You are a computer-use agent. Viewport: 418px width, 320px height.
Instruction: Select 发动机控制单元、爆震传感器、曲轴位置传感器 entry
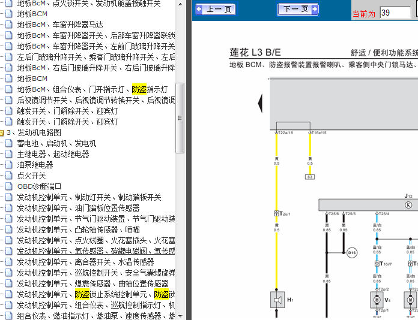click(x=92, y=283)
